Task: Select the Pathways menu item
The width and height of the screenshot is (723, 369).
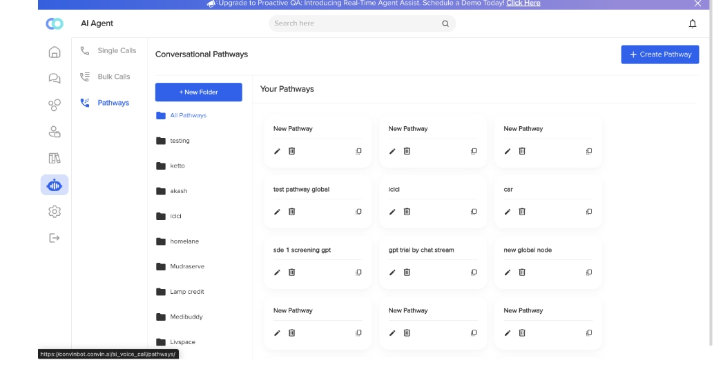Action: (x=105, y=103)
